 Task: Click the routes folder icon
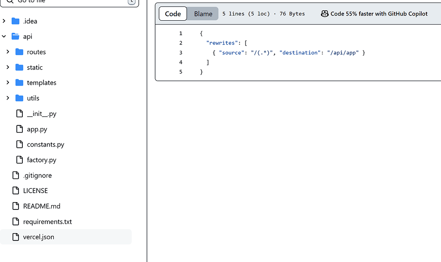pos(19,52)
